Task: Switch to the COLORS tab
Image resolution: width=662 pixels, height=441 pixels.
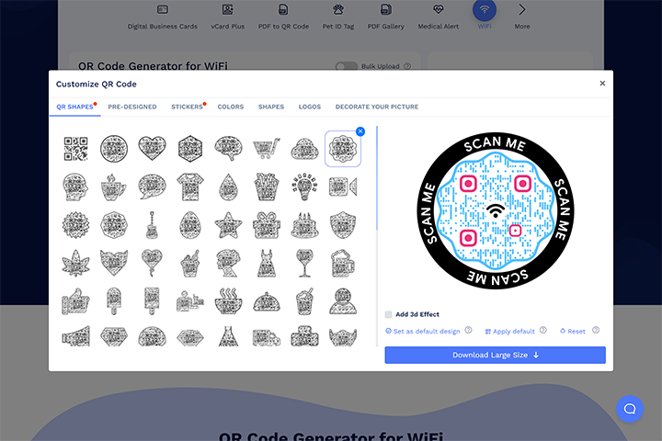Action: 231,107
